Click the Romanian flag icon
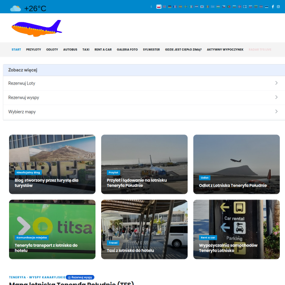285x285 pixels. pos(208,7)
